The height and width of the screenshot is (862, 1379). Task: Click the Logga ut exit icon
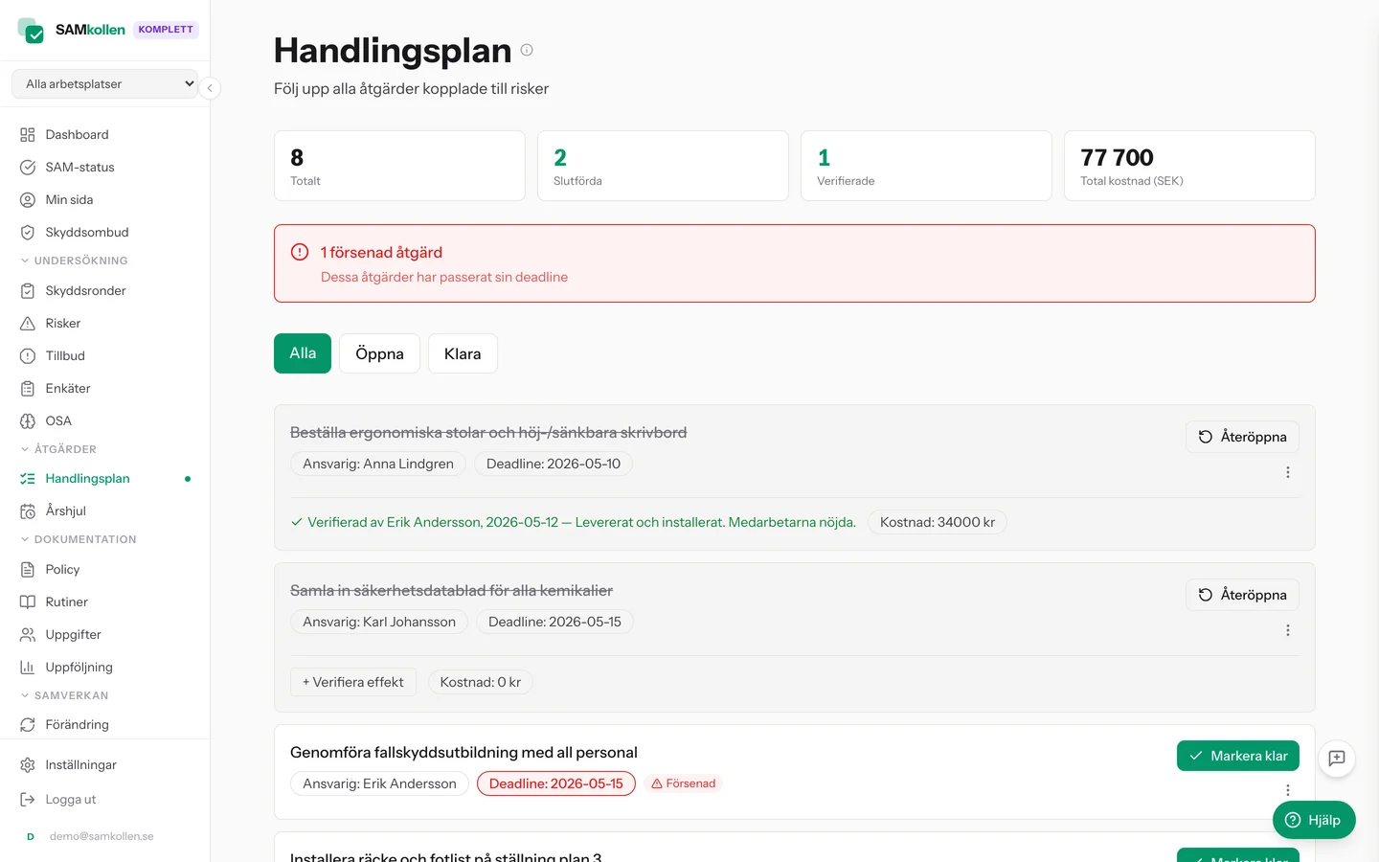pos(28,800)
